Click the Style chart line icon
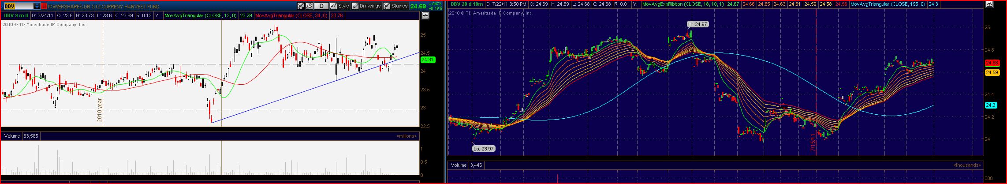The height and width of the screenshot is (184, 1007). 333,6
